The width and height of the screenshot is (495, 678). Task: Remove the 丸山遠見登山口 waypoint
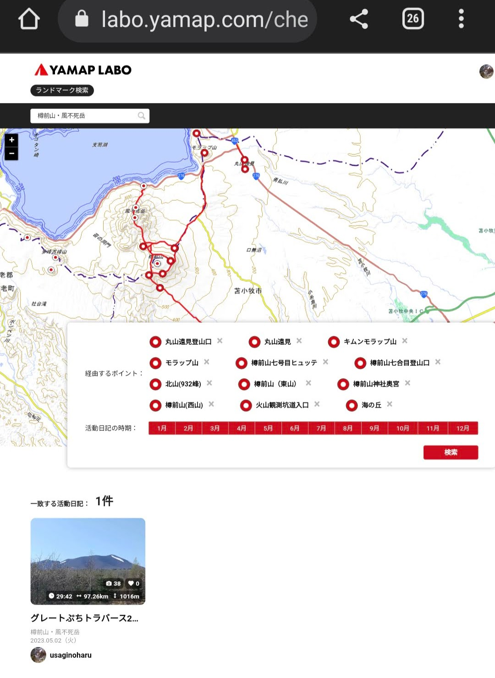[x=220, y=341]
